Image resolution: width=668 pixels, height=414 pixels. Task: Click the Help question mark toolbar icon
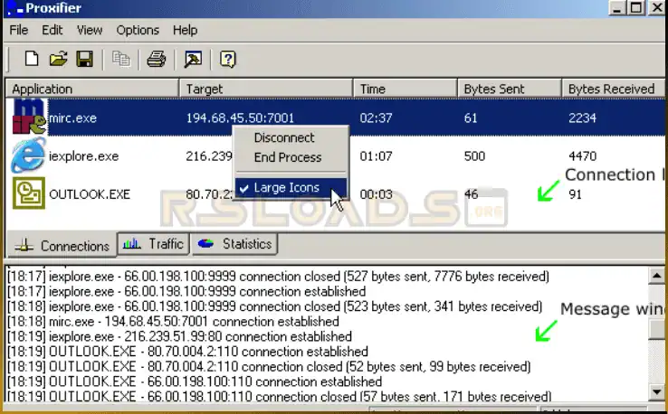(x=228, y=60)
